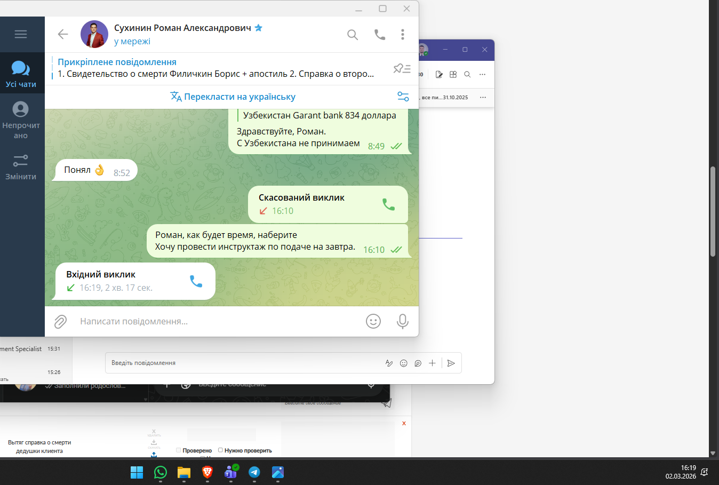719x485 pixels.
Task: Open Сухинин Роман's profile avatar
Action: [94, 34]
